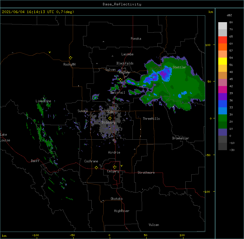Pick the dark green 10-20 dBZ legend swatch
Image resolution: width=244 pixels, height=239 pixels.
(222, 125)
